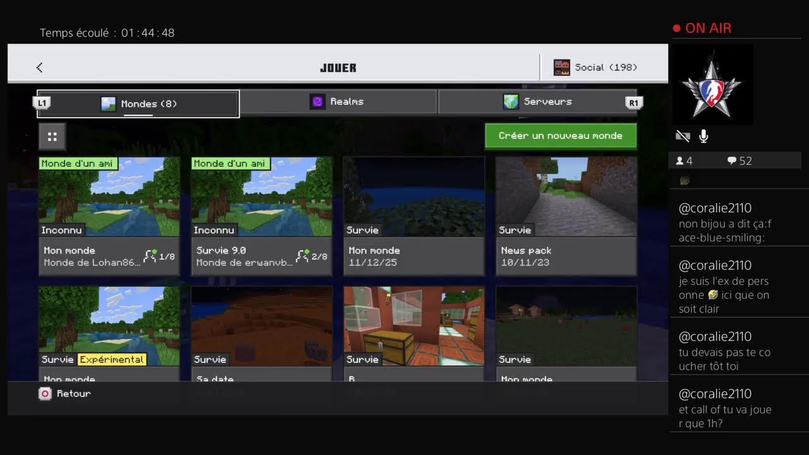Toggle the grid view layout button
Image resolution: width=809 pixels, height=455 pixels.
pos(52,136)
